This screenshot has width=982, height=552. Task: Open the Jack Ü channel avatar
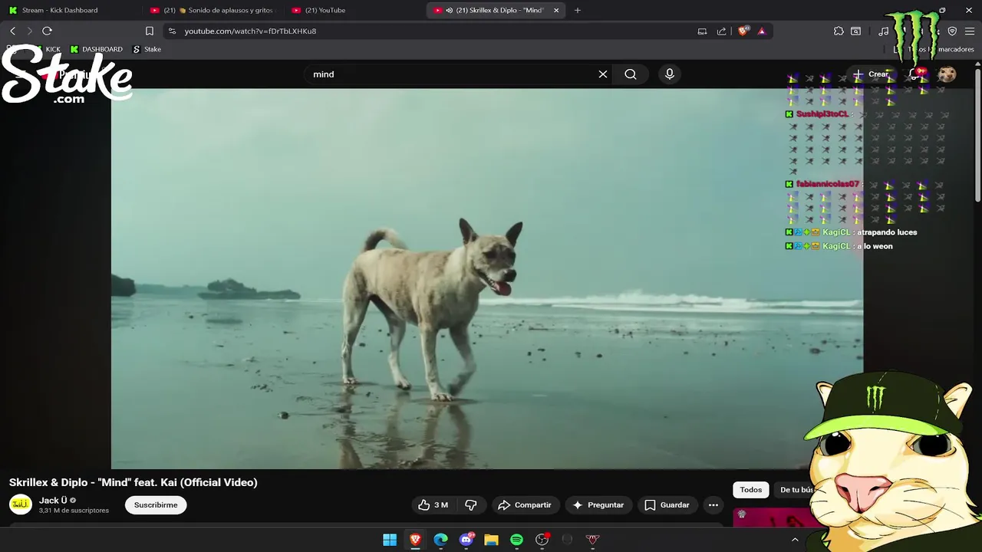[x=21, y=504]
